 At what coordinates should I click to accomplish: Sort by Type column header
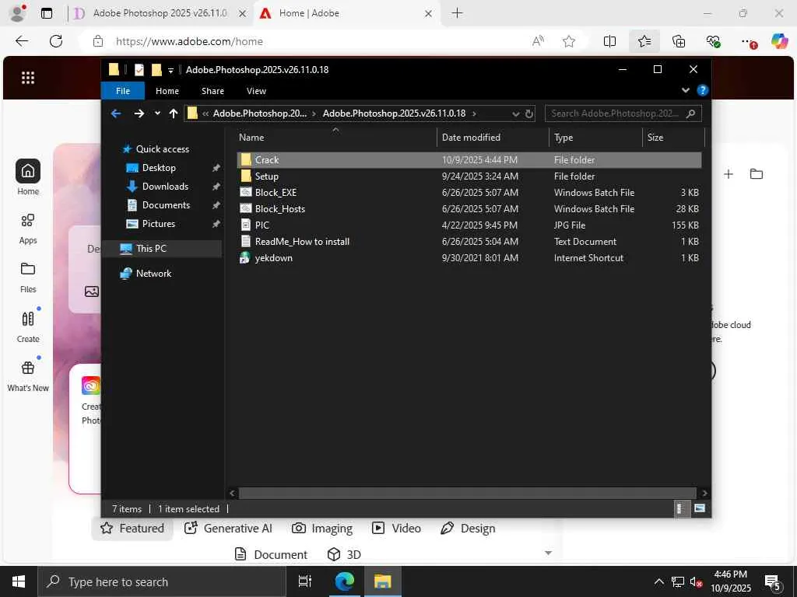pyautogui.click(x=595, y=137)
